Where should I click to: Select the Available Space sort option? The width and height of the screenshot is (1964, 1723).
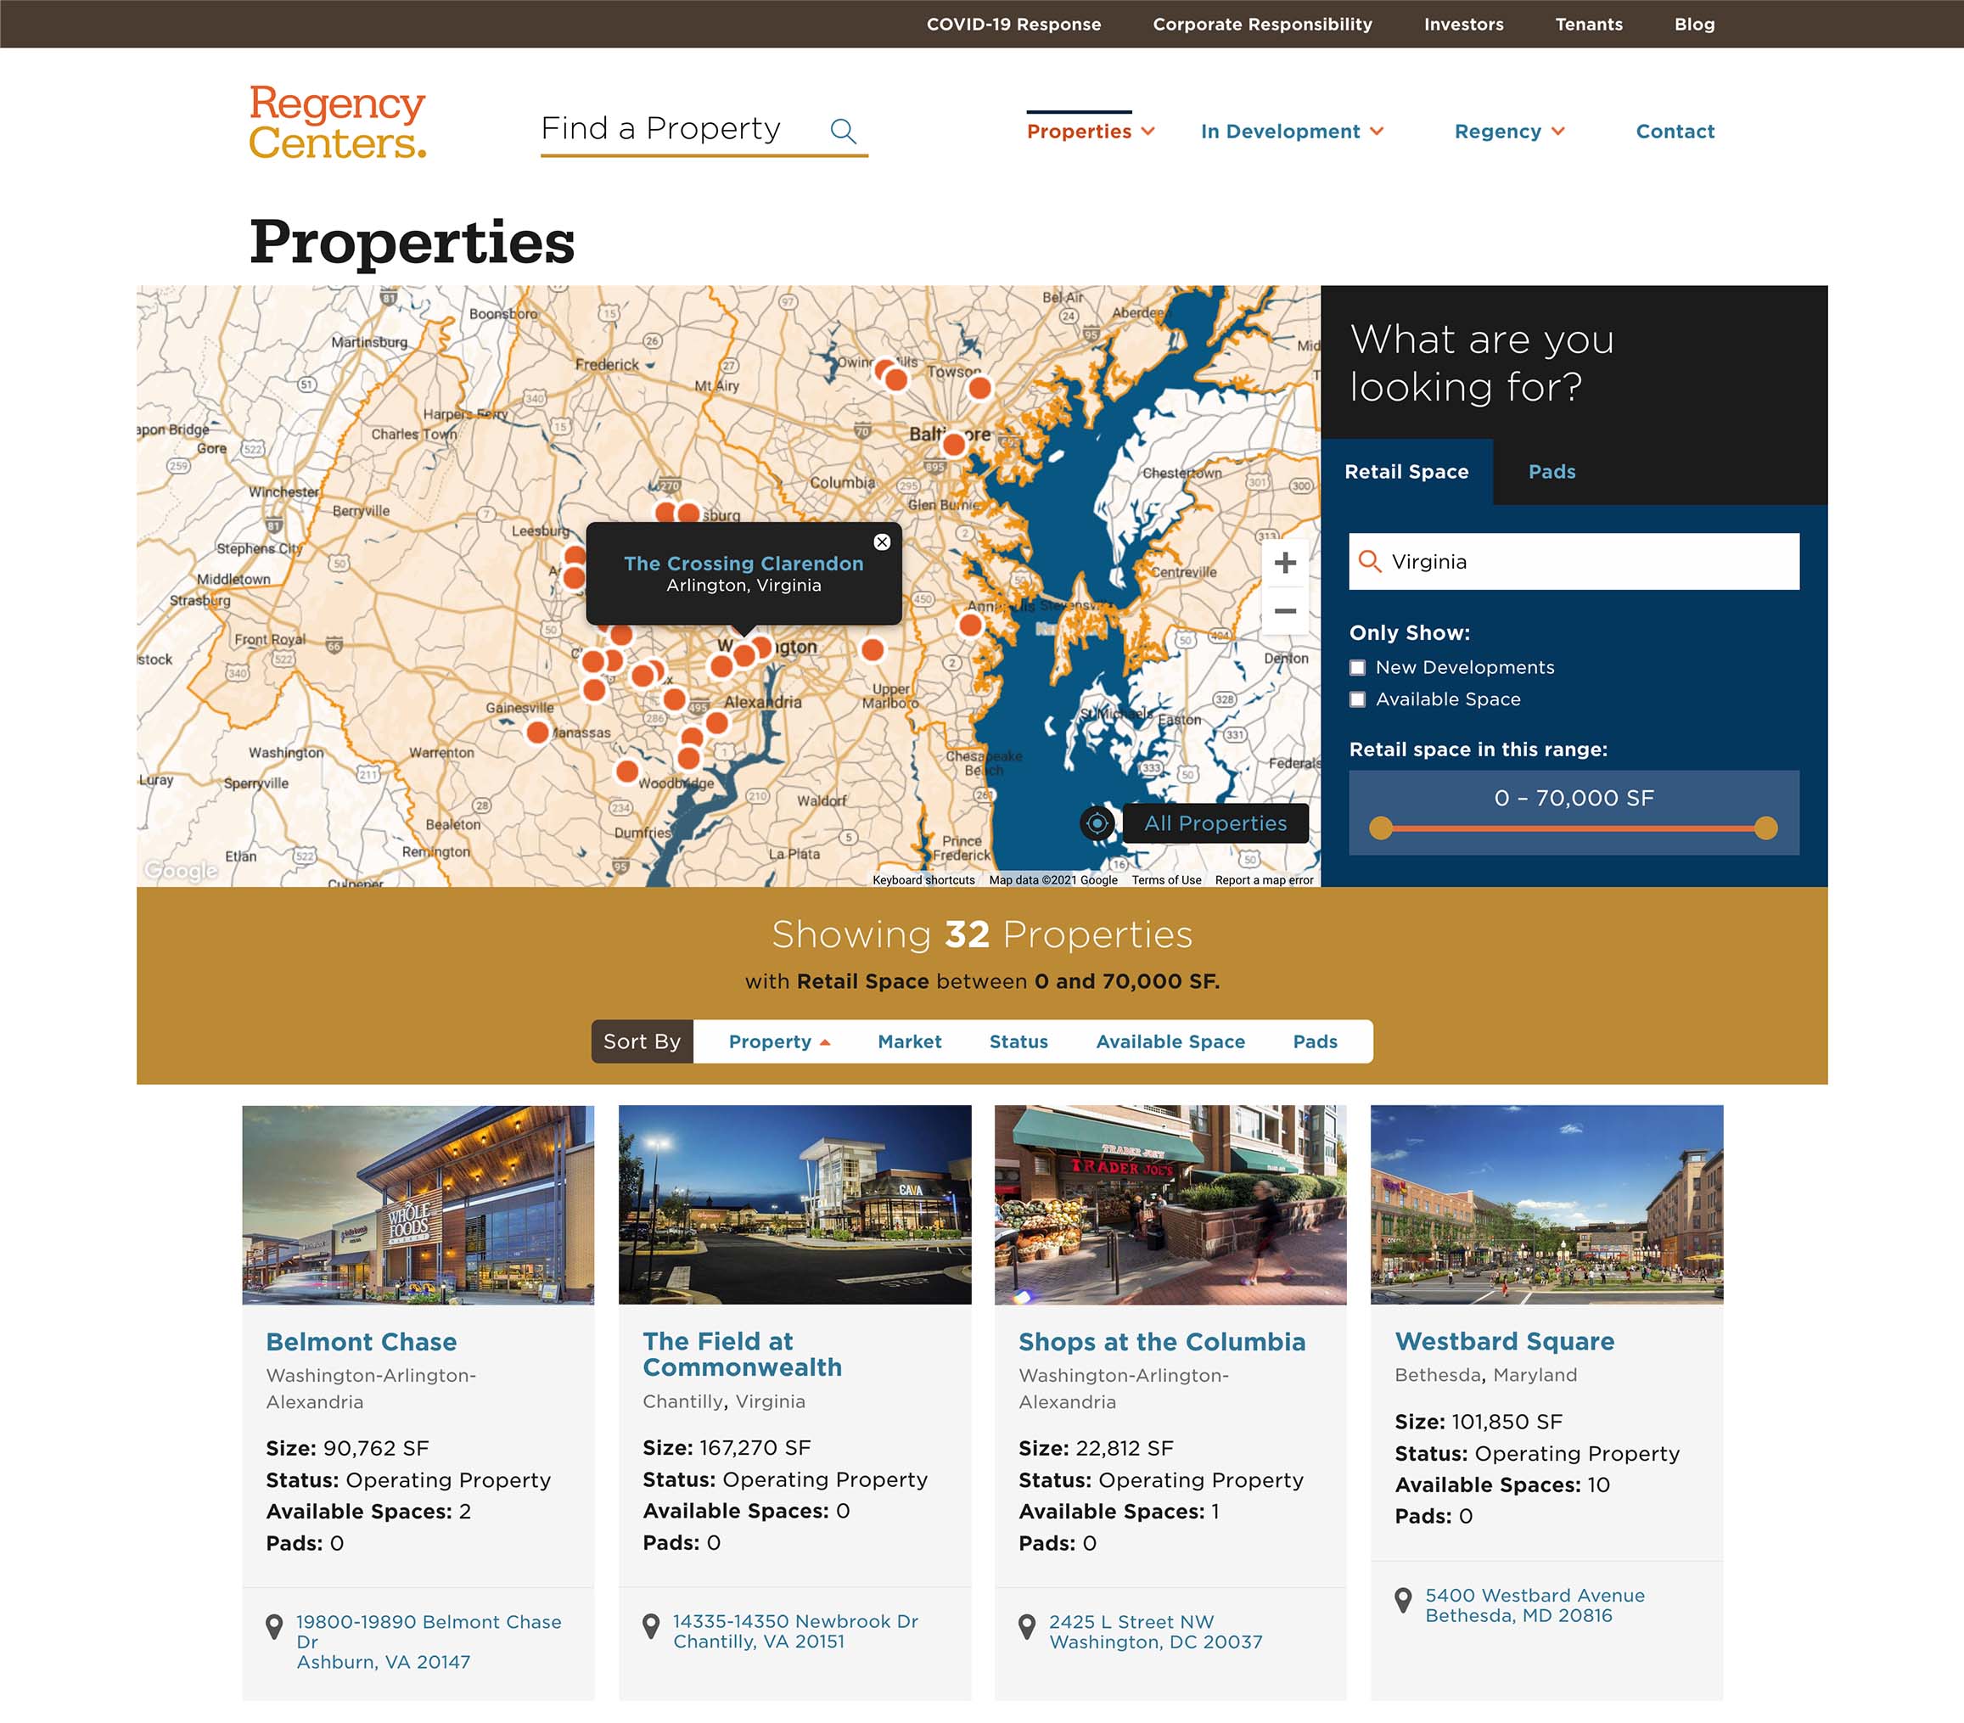pyautogui.click(x=1167, y=1040)
